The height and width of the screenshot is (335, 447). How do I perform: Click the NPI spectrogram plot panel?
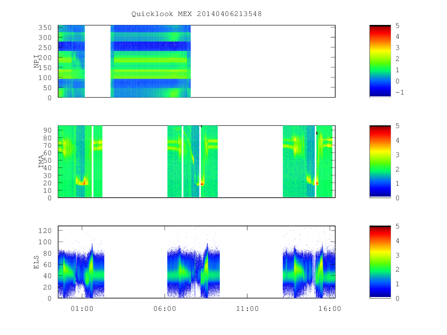pyautogui.click(x=197, y=61)
